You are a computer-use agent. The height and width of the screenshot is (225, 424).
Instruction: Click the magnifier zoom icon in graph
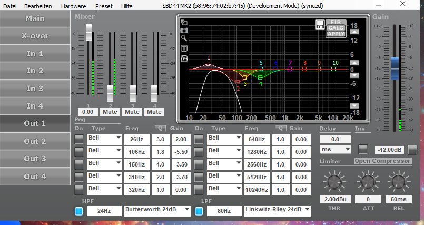point(184,38)
